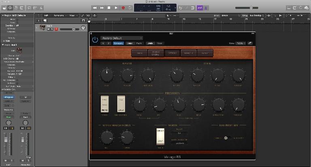Click the Undo button in plug-in header

(x=150, y=43)
